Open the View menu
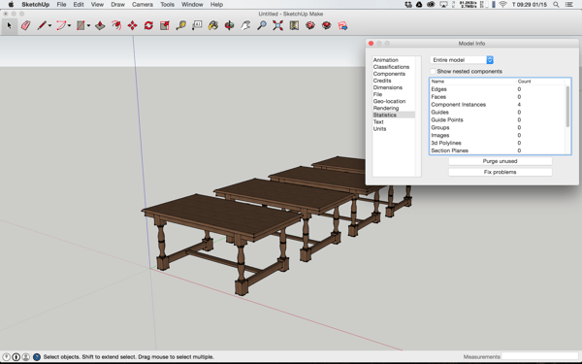This screenshot has height=364, width=582. click(97, 5)
